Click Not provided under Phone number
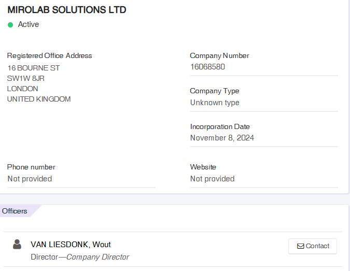 tap(30, 179)
